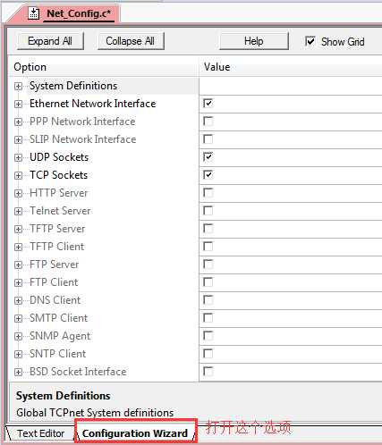Expand the TCP Sockets tree node
Viewport: 382px width, 445px height.
coord(18,175)
